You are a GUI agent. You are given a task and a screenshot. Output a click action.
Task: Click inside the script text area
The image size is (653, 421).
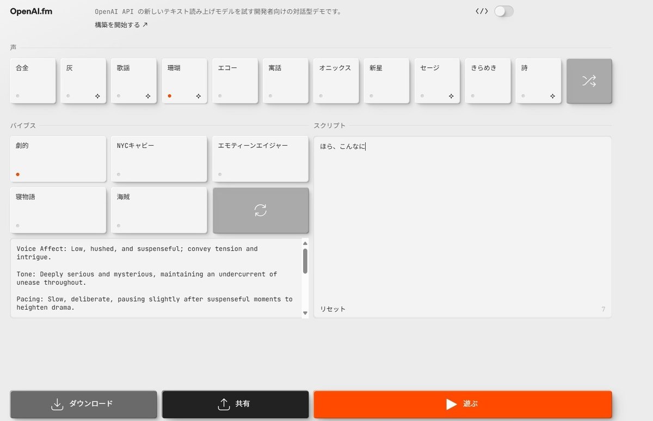point(463,217)
